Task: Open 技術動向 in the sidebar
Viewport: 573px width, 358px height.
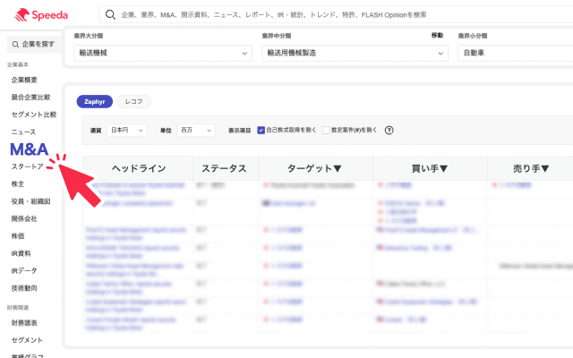Action: point(24,288)
